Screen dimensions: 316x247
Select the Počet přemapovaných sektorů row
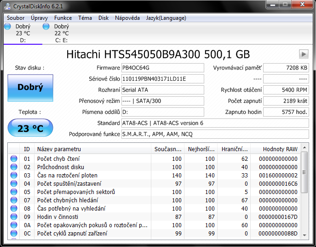(76, 192)
